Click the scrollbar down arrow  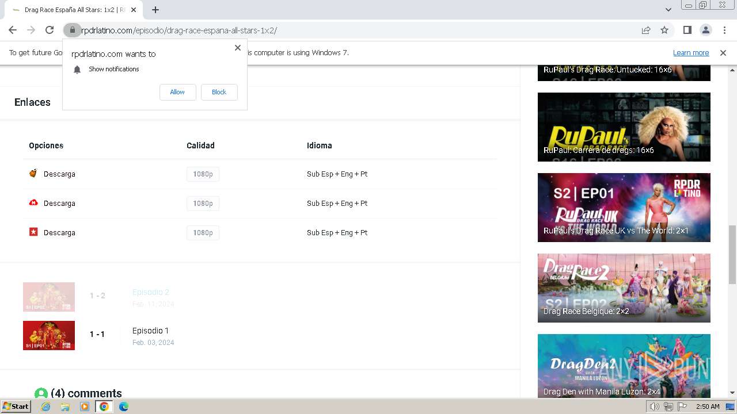(x=732, y=393)
